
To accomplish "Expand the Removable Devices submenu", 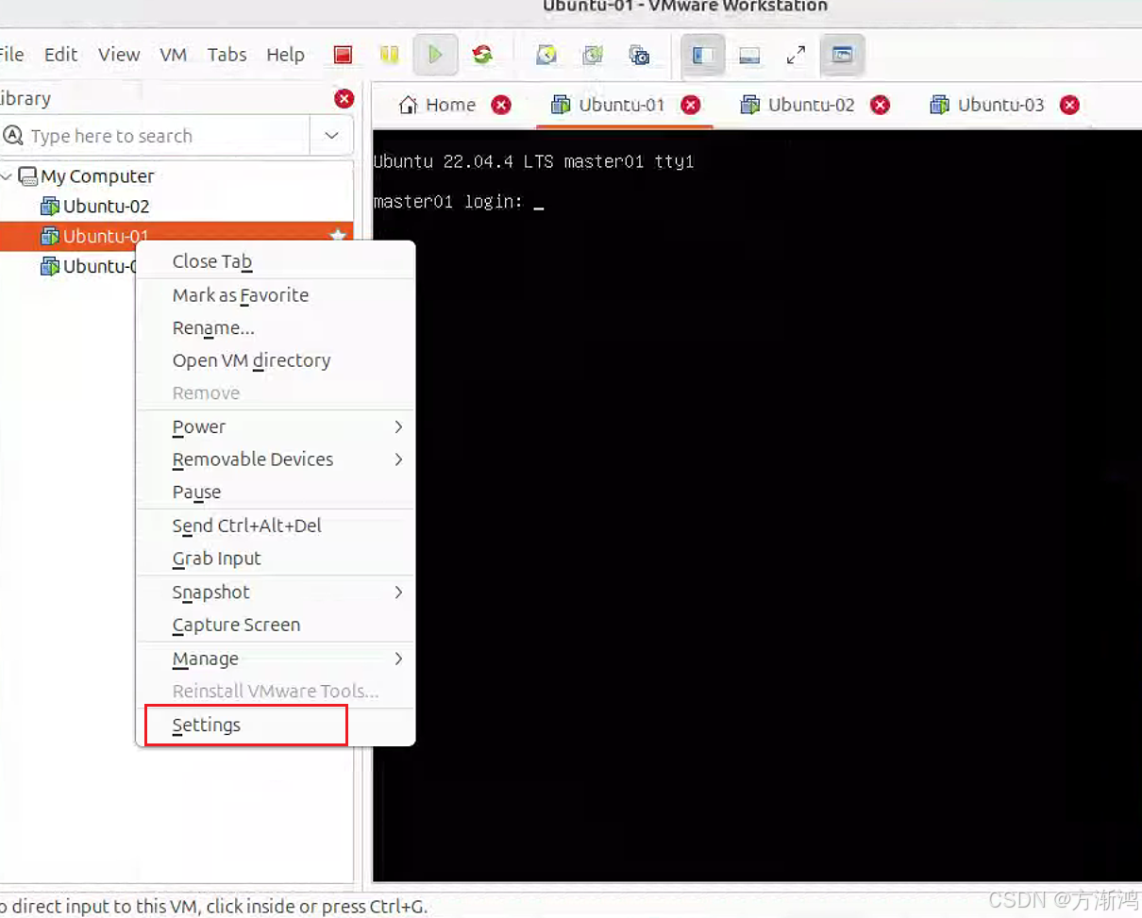I will tap(276, 459).
